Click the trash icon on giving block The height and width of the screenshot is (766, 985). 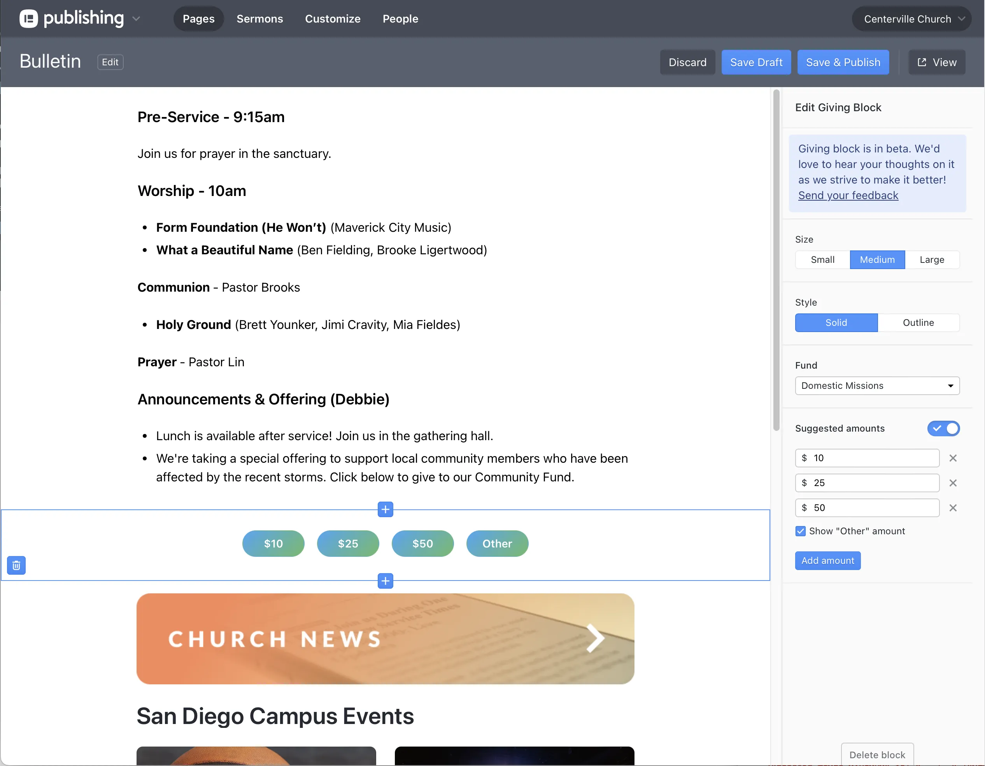[16, 565]
